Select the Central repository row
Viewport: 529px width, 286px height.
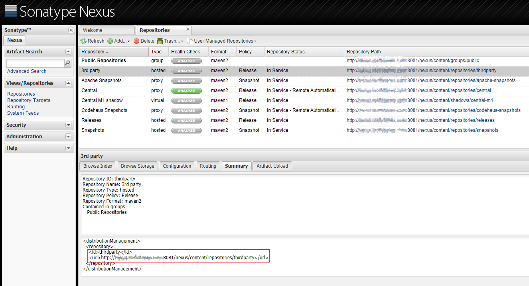pos(304,90)
